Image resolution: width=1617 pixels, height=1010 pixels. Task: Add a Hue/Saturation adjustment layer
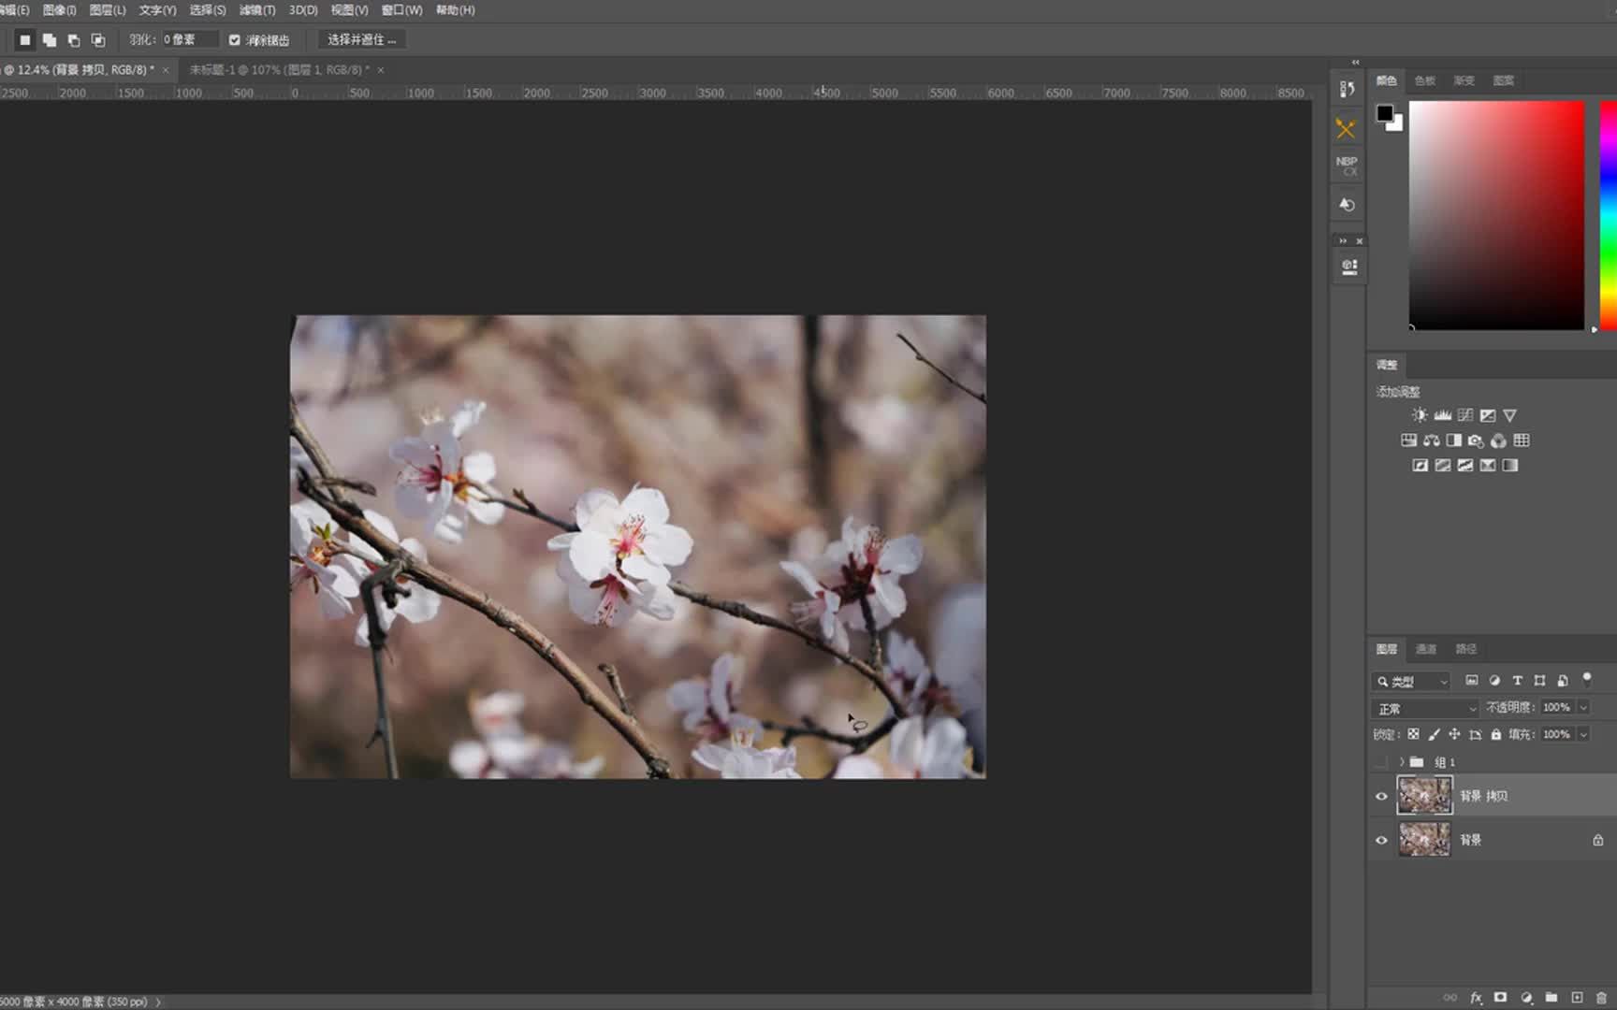1408,440
